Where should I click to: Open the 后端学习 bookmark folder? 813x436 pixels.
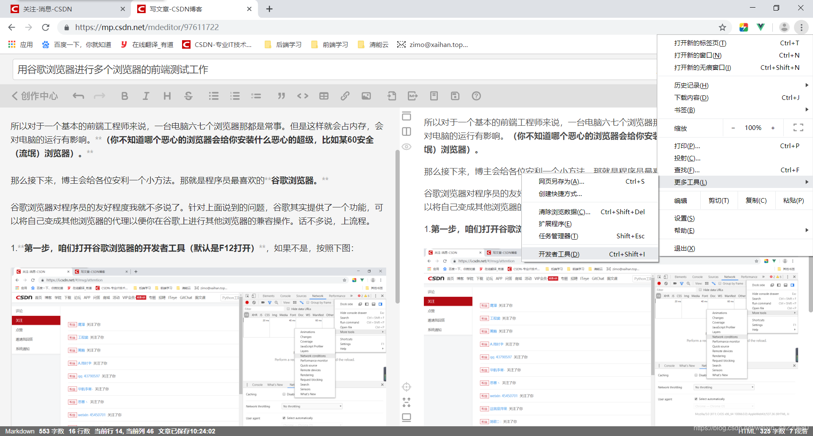(x=283, y=44)
